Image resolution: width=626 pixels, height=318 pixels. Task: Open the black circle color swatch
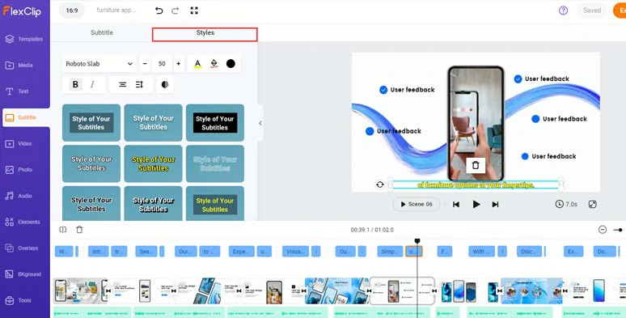[x=231, y=64]
